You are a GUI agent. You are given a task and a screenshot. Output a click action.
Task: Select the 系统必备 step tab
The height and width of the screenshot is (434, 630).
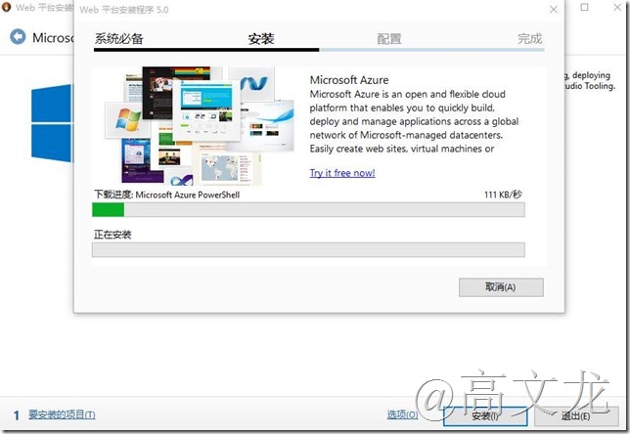(x=119, y=39)
